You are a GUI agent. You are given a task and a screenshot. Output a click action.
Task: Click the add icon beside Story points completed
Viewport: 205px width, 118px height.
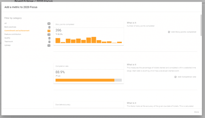169,32
